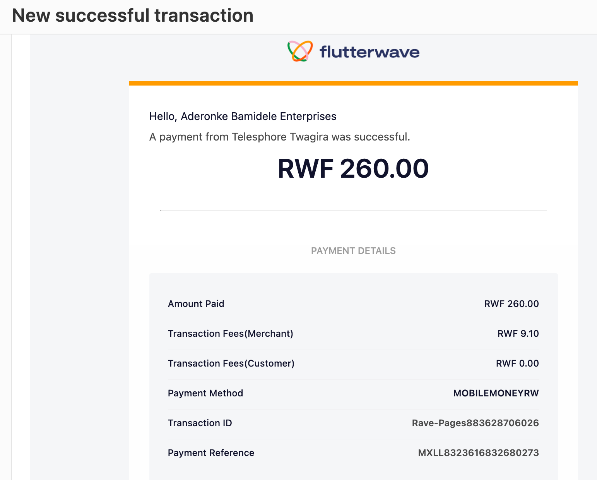
Task: Click the Transaction Fees(Customer) label
Action: 231,363
